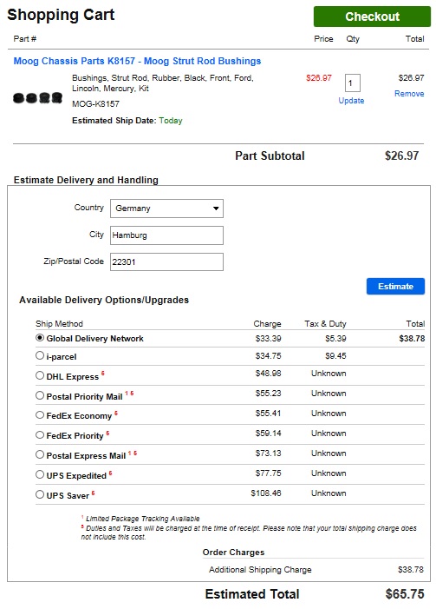Select DHL Express shipping method
436x609 pixels.
pyautogui.click(x=40, y=375)
